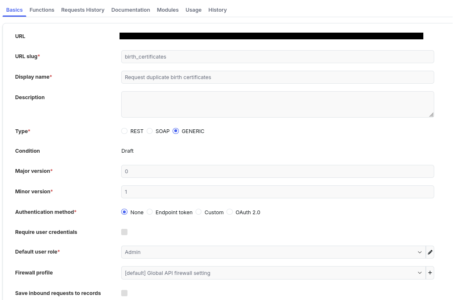Open the Default user role dropdown
This screenshot has width=453, height=300.
tap(273, 252)
